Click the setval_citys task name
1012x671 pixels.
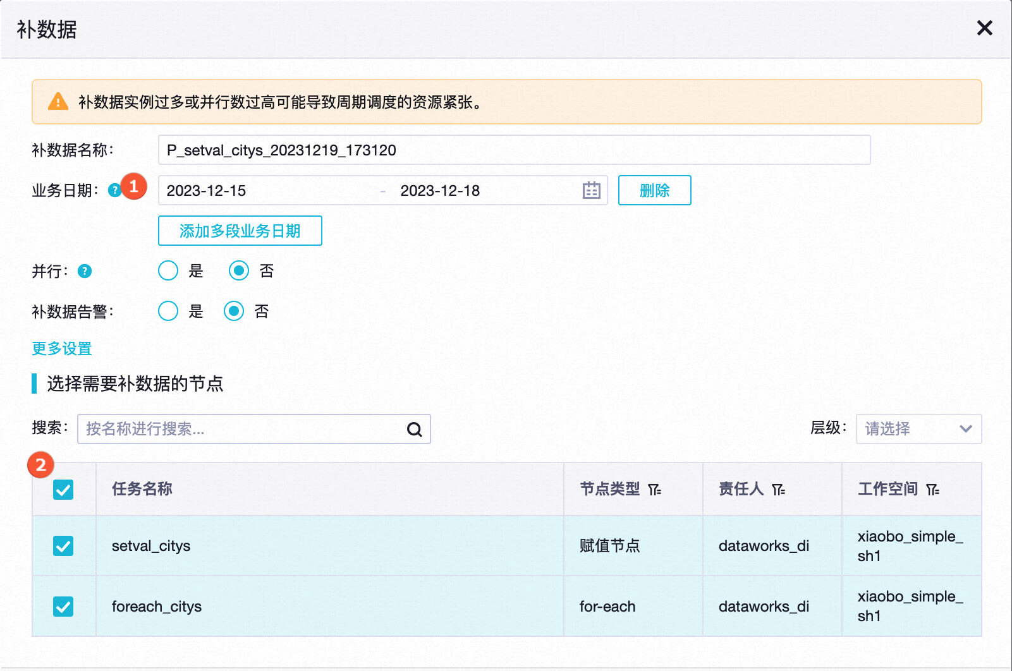[x=151, y=546]
